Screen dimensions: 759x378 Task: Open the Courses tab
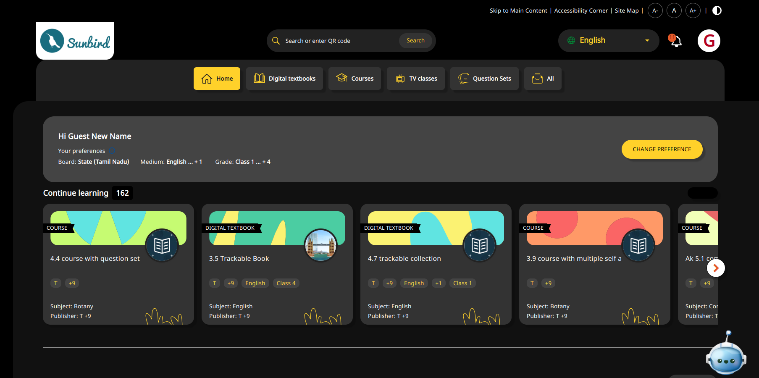355,79
